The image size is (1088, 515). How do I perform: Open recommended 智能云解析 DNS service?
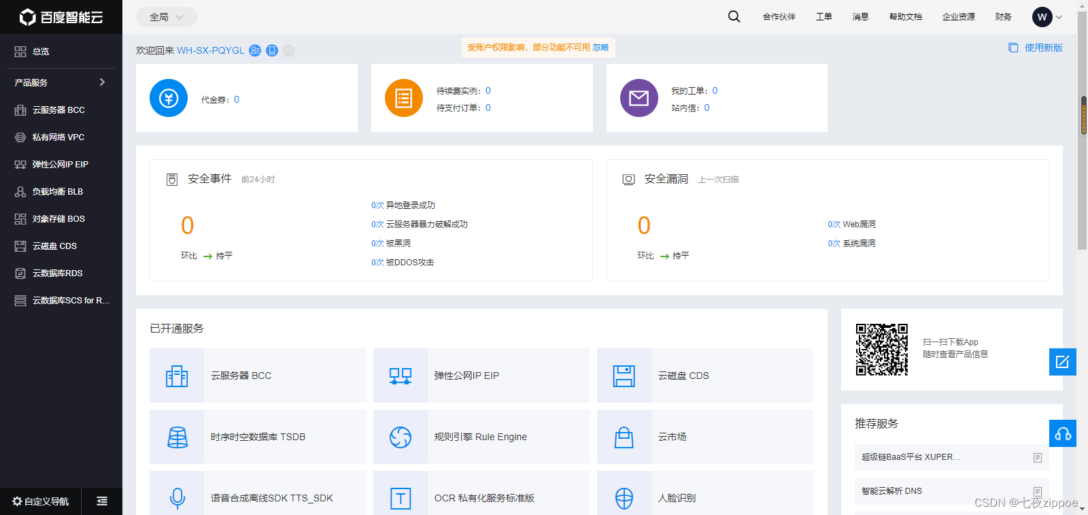coord(951,491)
